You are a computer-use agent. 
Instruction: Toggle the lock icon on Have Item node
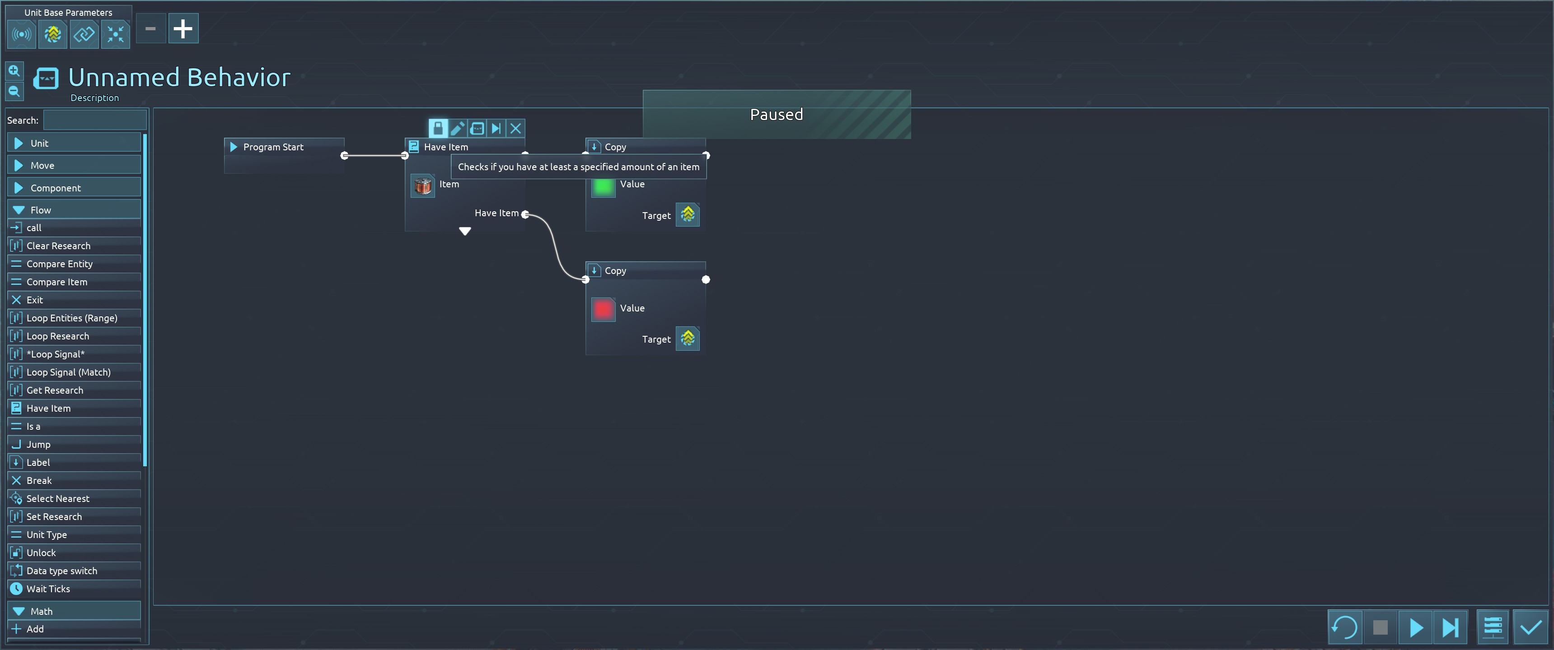438,129
